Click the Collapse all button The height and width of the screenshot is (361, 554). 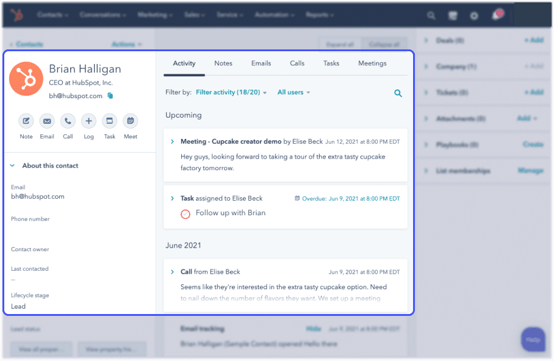click(x=384, y=45)
